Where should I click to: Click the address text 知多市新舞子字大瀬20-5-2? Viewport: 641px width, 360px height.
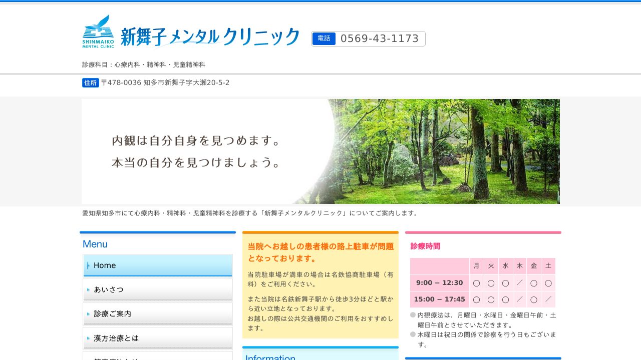click(x=186, y=82)
